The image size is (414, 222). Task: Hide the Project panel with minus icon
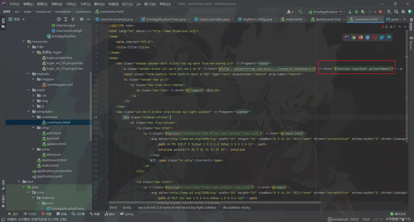pos(88,19)
